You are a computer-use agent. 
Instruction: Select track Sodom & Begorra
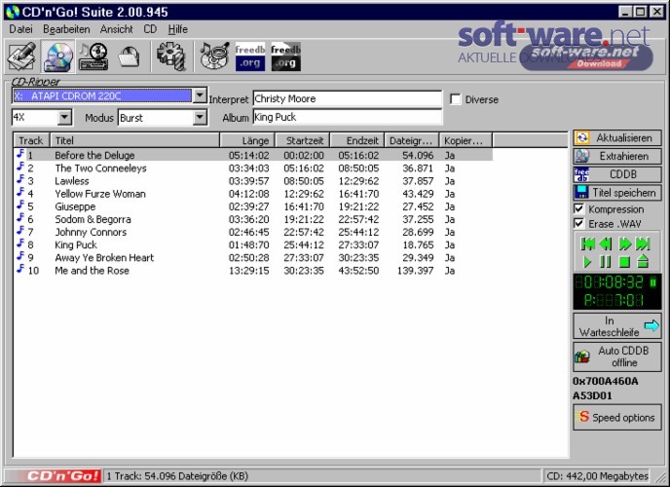click(x=253, y=219)
